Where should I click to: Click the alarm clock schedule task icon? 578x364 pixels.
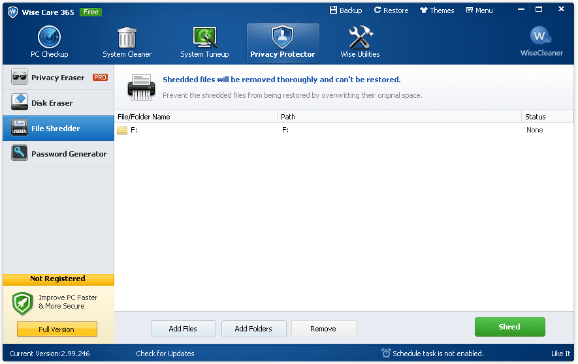point(387,354)
